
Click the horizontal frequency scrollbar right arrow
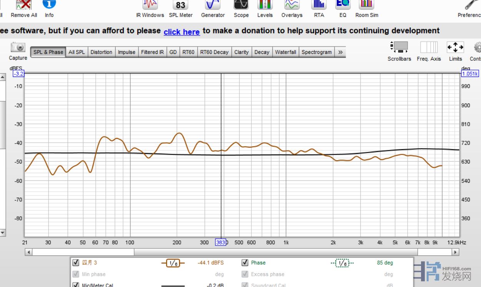456,252
